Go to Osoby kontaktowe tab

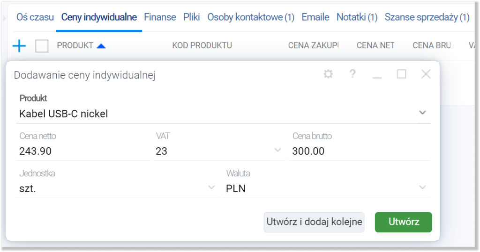[x=250, y=17]
